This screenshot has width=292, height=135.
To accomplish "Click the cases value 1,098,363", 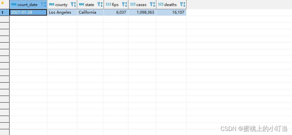I will click(x=142, y=12).
